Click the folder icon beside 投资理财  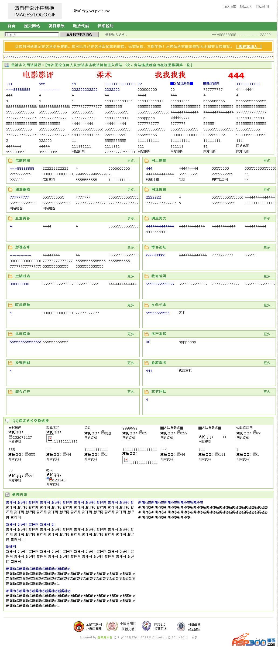click(x=11, y=363)
